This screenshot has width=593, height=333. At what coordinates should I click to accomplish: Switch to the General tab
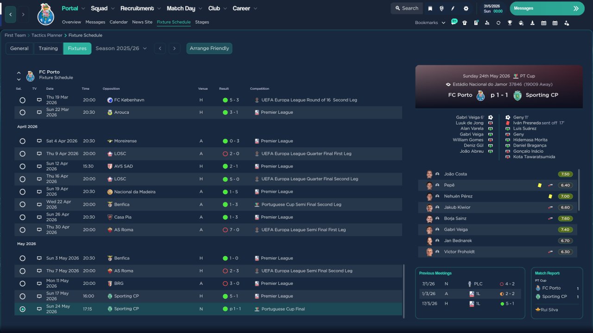[x=19, y=49]
